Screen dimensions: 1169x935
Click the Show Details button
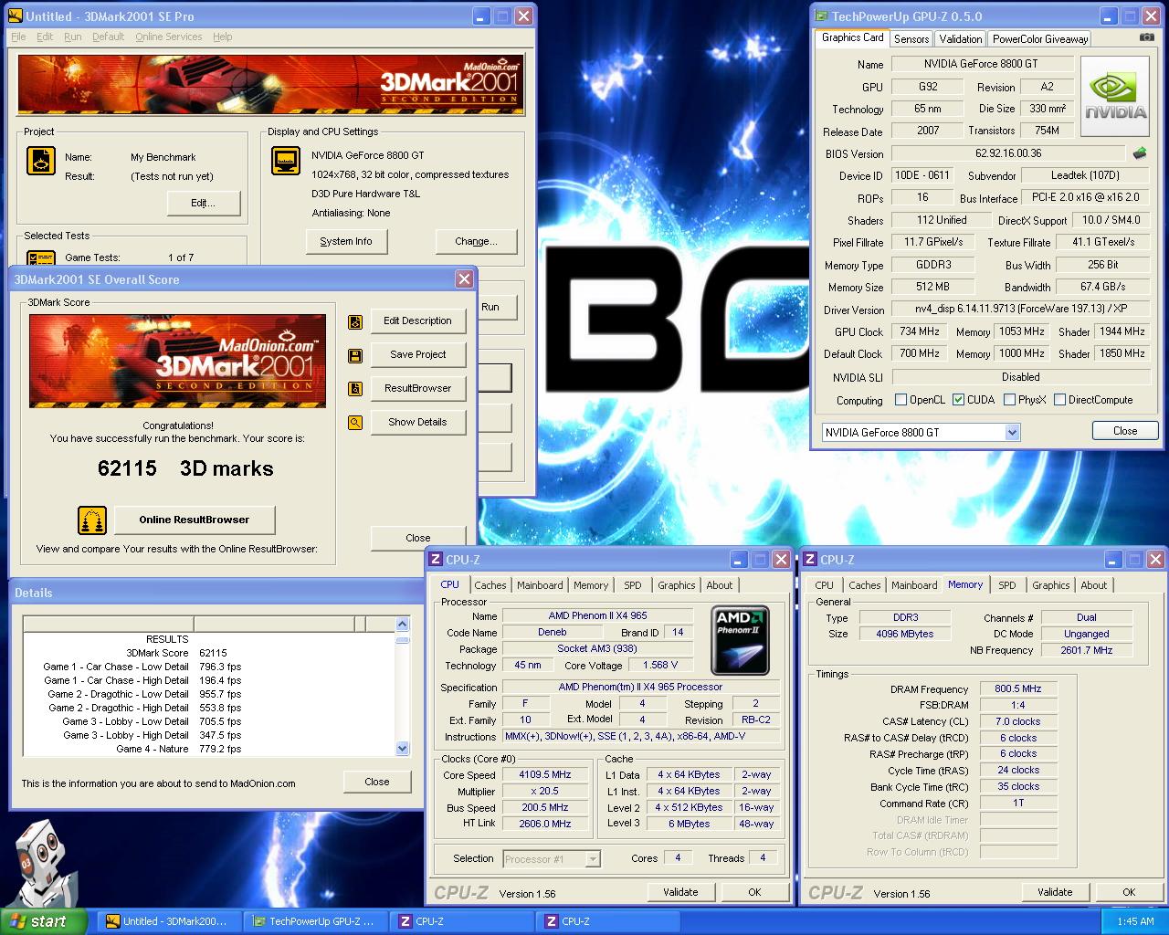(x=417, y=423)
